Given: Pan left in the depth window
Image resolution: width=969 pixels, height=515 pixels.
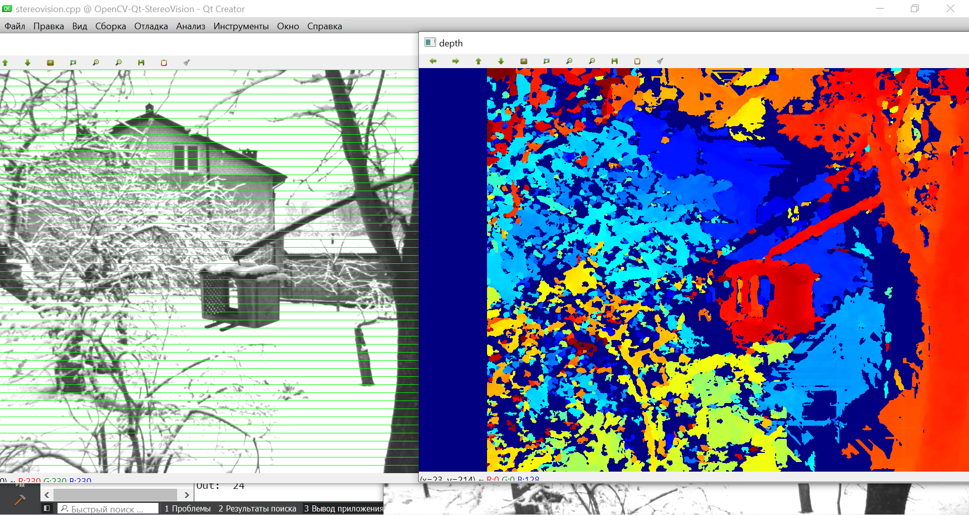Looking at the screenshot, I should point(433,61).
